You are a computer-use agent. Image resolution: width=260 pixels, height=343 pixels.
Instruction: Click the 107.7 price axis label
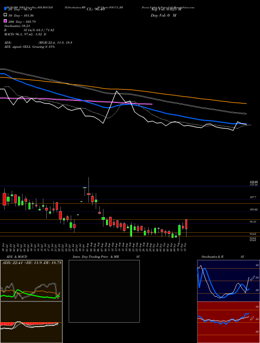253,197
